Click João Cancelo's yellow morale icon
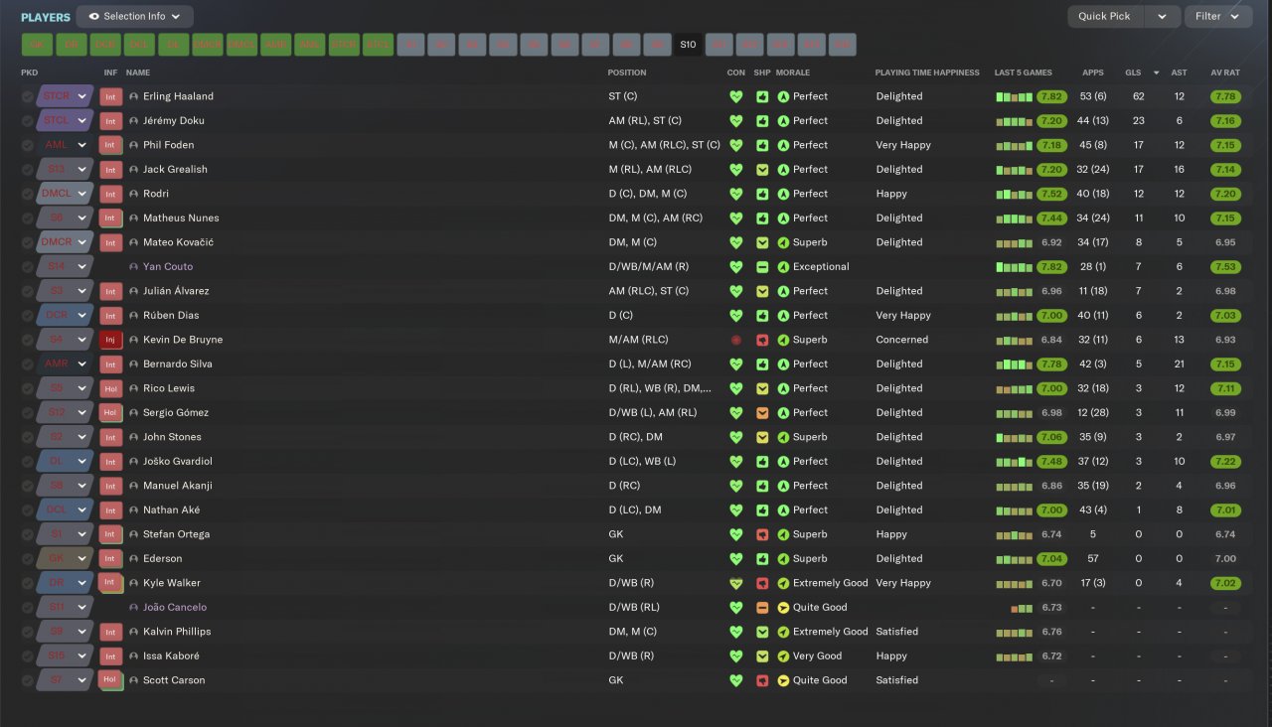 tap(783, 608)
